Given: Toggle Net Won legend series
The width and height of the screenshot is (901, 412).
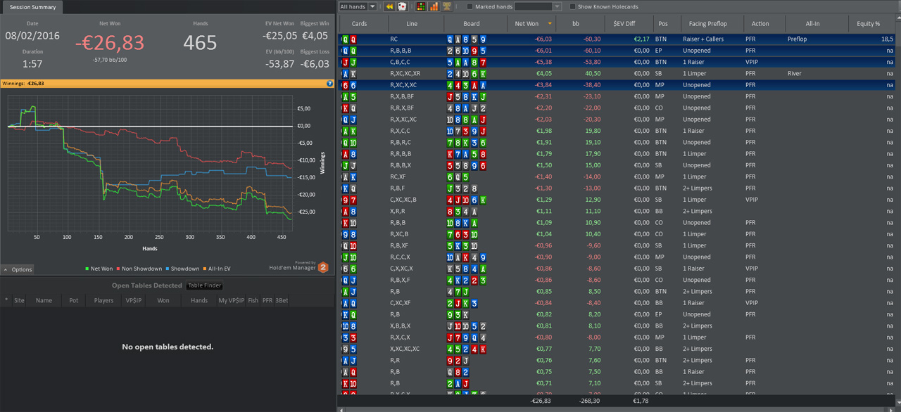Looking at the screenshot, I should (x=98, y=269).
